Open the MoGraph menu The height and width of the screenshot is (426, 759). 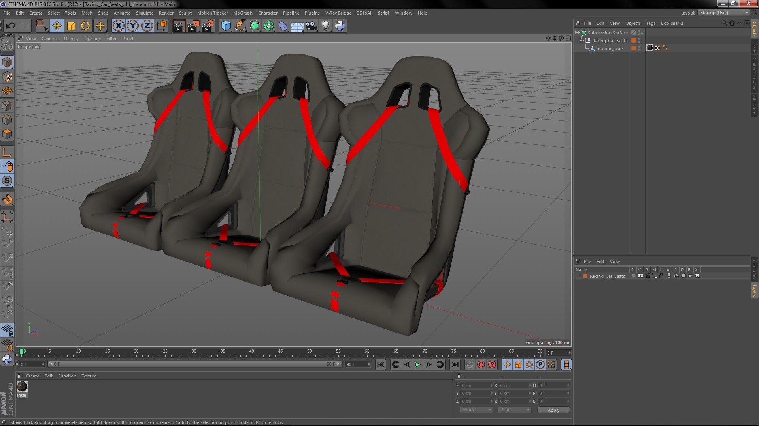coord(243,13)
